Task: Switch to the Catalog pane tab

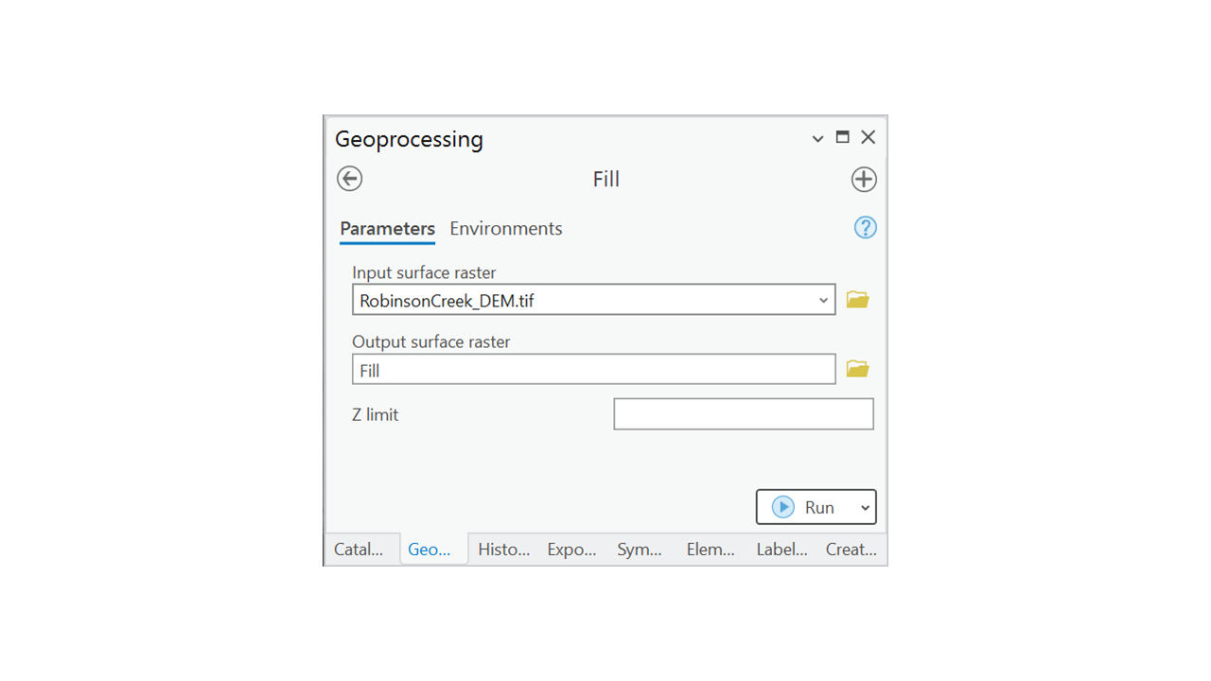Action: click(359, 550)
